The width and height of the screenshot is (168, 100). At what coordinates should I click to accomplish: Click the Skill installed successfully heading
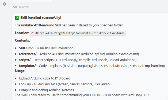point(41,18)
